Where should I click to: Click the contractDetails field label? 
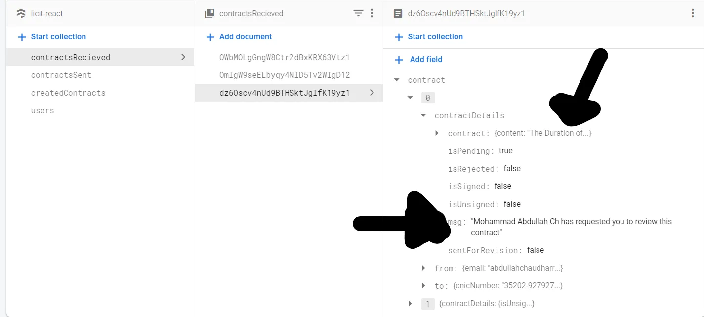click(x=469, y=116)
